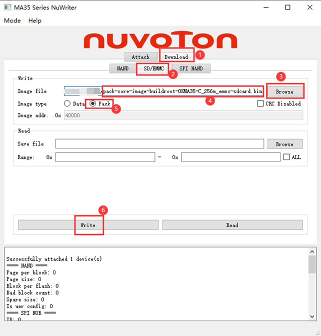This screenshot has width=321, height=336.
Task: Choose the Pack image type
Action: tap(93, 103)
